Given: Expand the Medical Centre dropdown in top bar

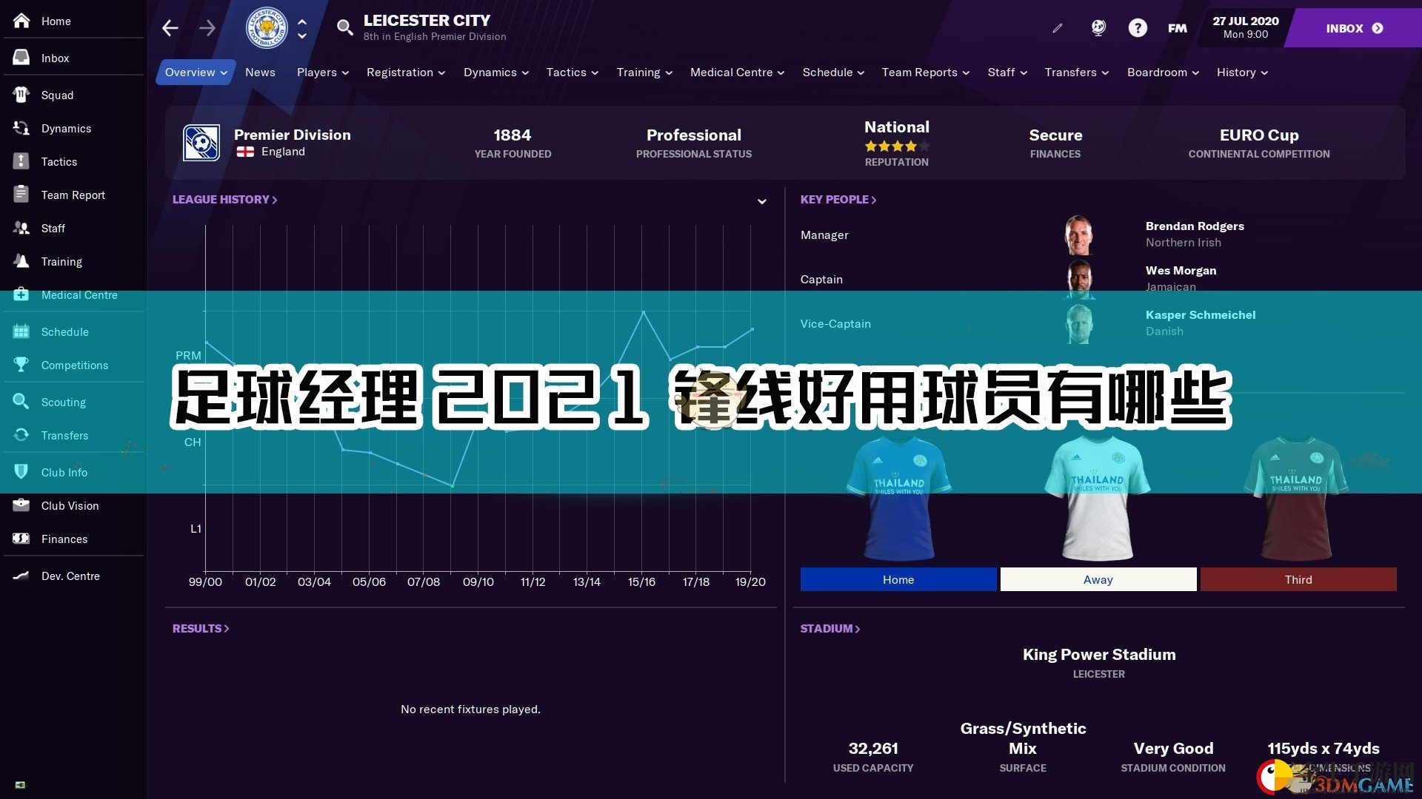Looking at the screenshot, I should 738,73.
